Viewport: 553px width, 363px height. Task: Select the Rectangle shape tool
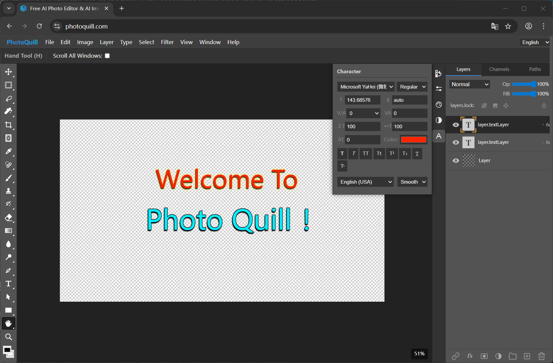9,311
